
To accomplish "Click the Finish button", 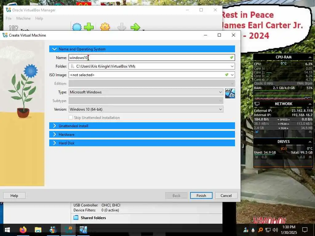I will point(201,195).
